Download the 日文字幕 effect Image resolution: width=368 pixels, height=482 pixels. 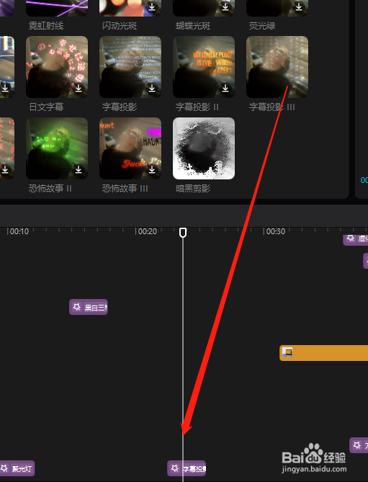point(78,88)
